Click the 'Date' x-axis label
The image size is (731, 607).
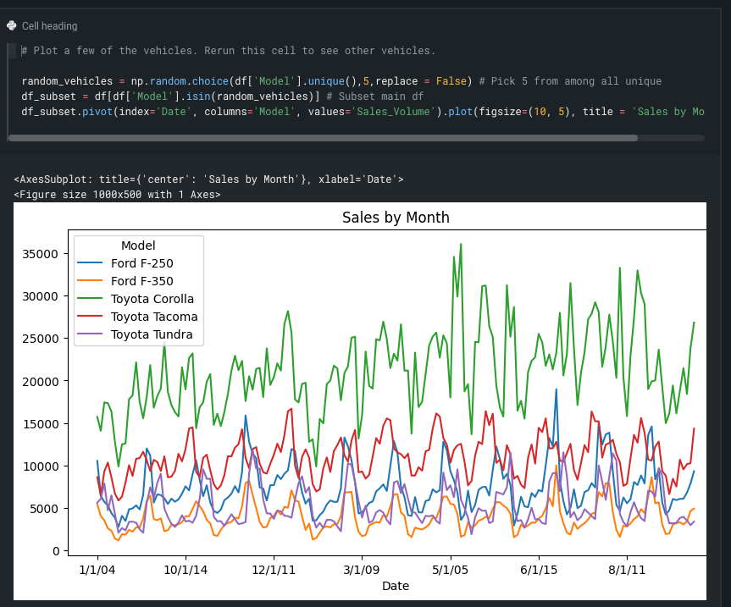(x=396, y=586)
